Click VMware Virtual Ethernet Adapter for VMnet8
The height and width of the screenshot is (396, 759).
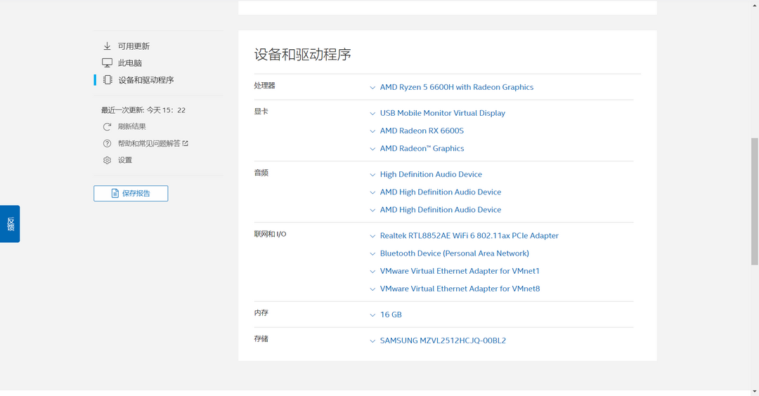(460, 289)
